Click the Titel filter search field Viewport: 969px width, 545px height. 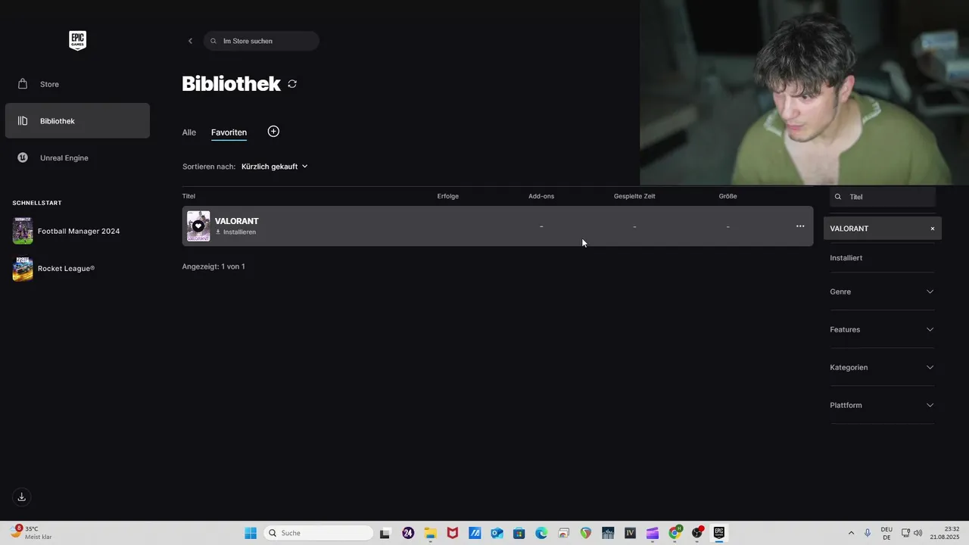(x=883, y=197)
